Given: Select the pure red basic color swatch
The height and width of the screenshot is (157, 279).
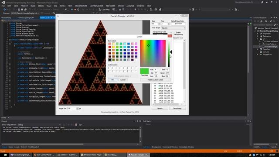Looking at the screenshot, I should point(109,47).
